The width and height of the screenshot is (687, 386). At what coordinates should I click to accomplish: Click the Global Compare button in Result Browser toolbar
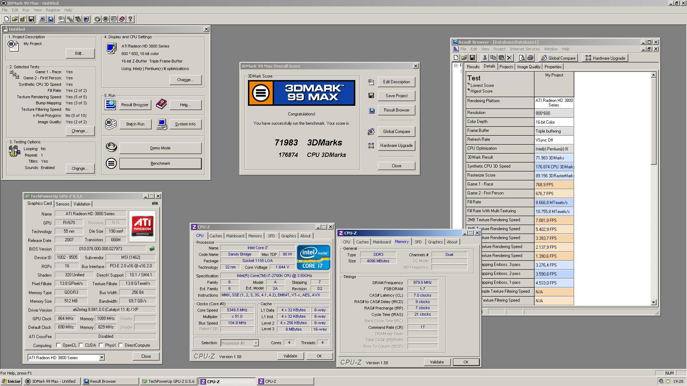(x=558, y=58)
